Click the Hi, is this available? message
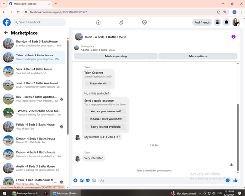 coord(97,93)
